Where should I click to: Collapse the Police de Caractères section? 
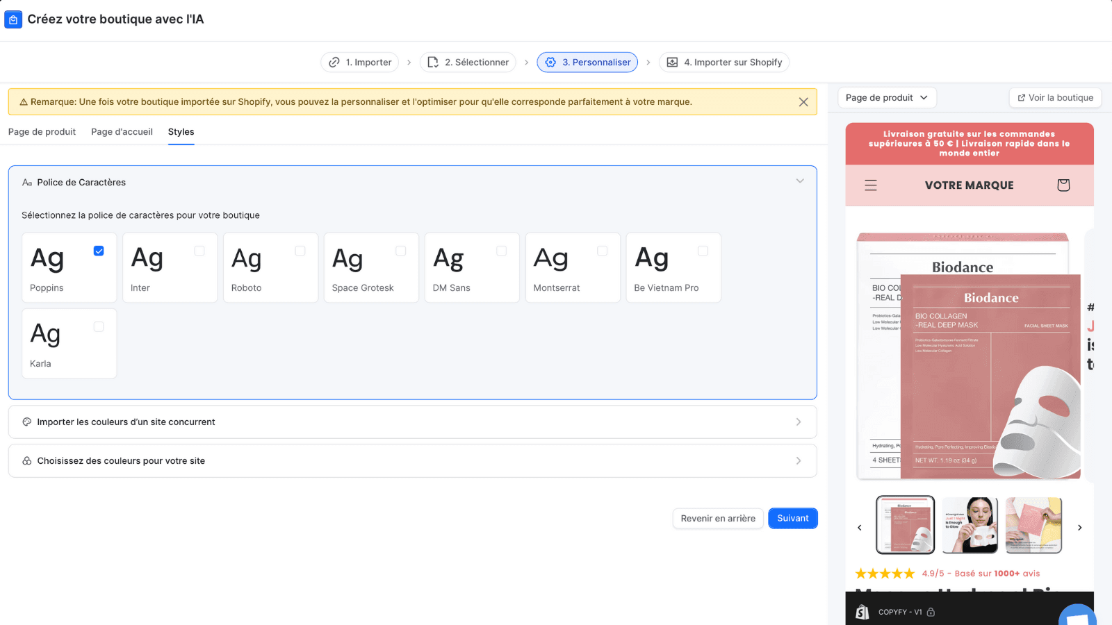(x=799, y=181)
